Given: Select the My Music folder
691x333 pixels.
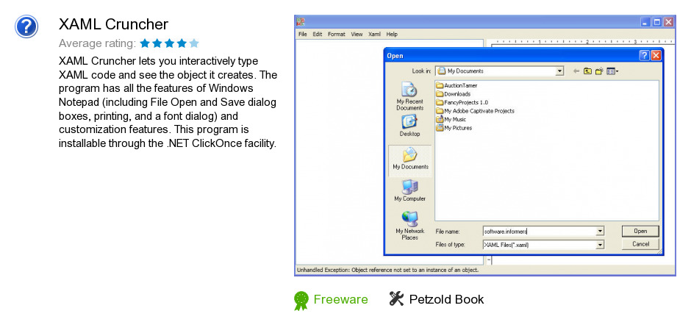Looking at the screenshot, I should tap(451, 119).
